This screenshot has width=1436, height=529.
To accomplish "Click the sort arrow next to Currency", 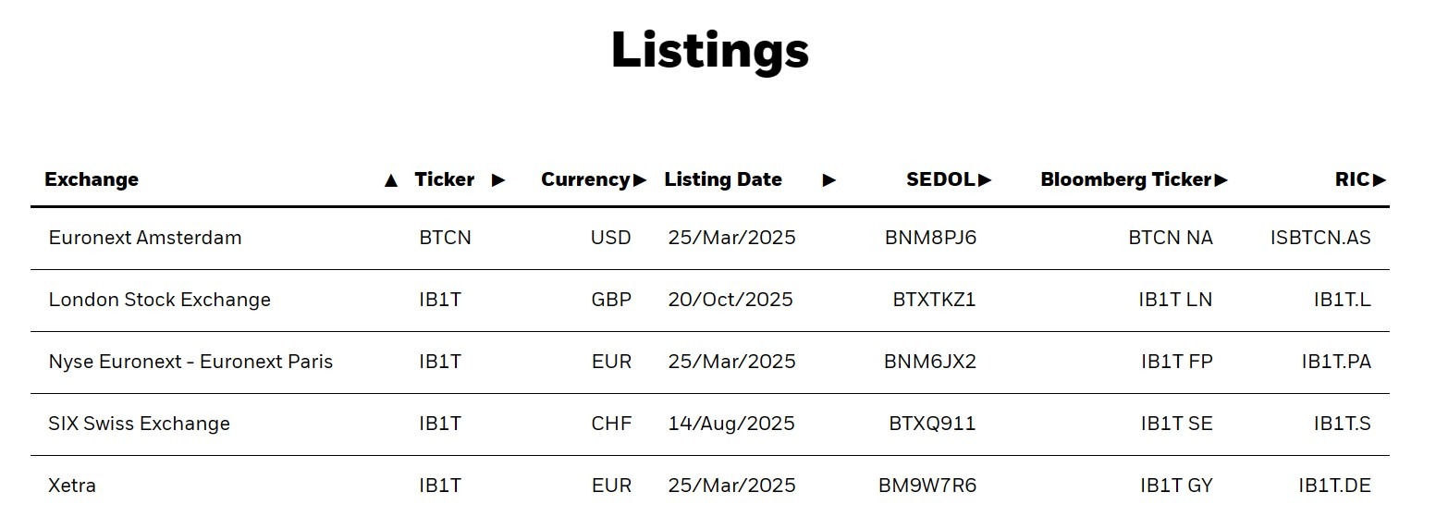I will point(640,180).
